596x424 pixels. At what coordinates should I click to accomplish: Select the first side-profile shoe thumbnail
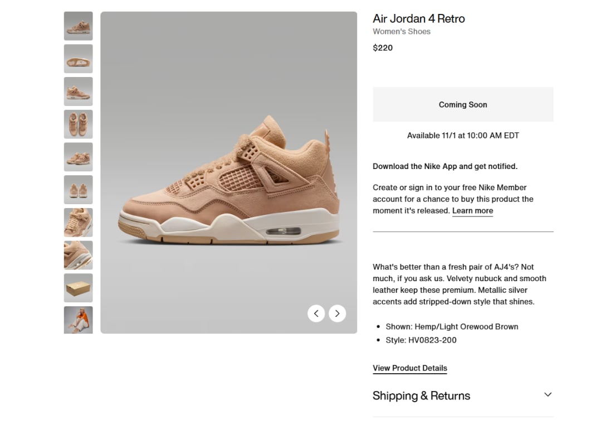click(78, 26)
